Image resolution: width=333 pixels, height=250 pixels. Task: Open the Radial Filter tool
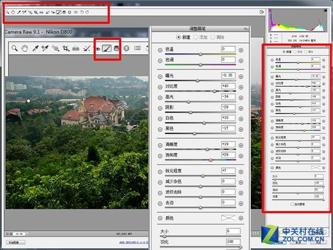point(127,48)
